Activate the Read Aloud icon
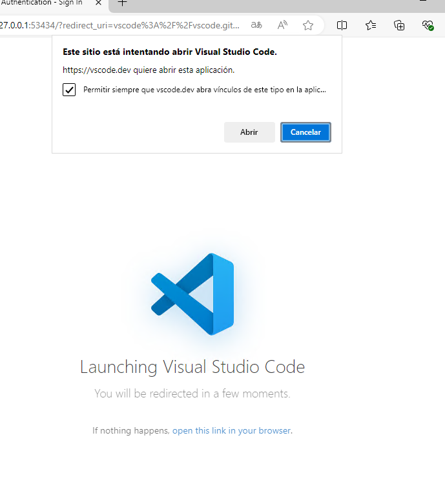The image size is (445, 491). point(282,25)
